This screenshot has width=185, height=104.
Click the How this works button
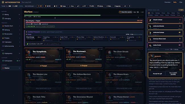[126, 12]
